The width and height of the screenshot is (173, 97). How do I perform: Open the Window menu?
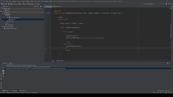pos(46,1)
